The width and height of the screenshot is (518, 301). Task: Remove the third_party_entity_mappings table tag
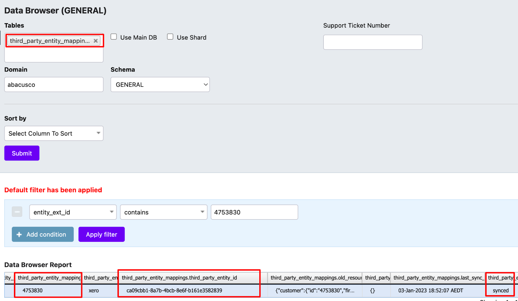click(96, 41)
